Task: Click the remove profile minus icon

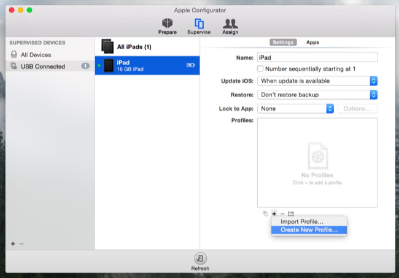Action: 282,213
